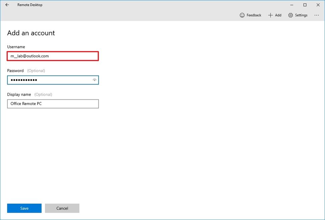Click the eye icon in the Password field
The width and height of the screenshot is (325, 220).
point(94,80)
